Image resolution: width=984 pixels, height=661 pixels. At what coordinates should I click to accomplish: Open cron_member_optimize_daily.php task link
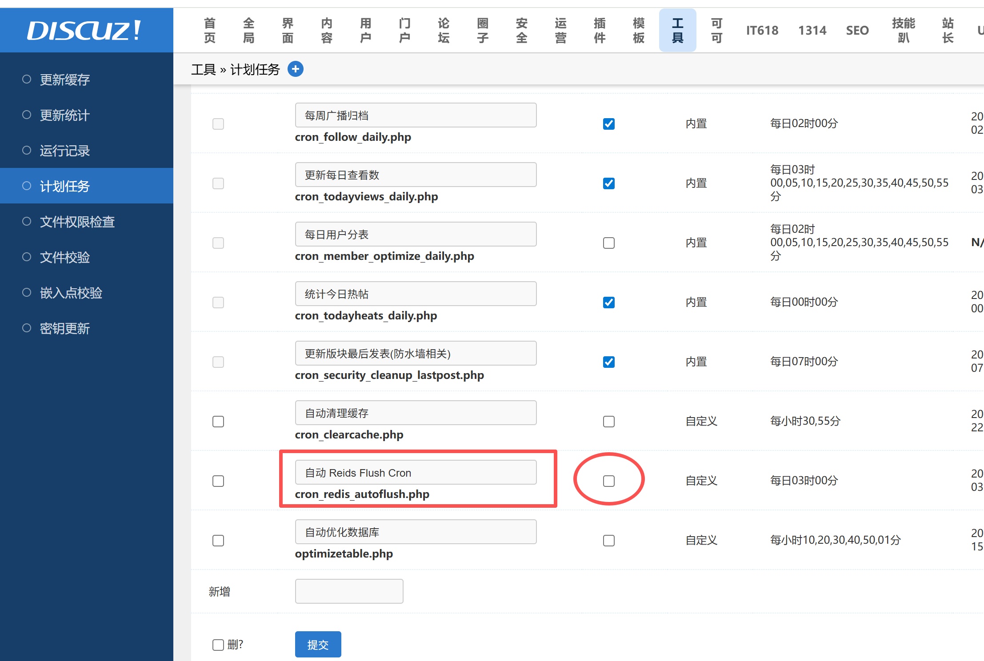[384, 256]
